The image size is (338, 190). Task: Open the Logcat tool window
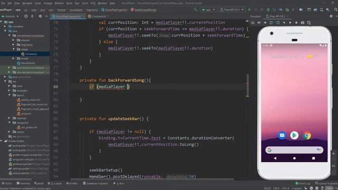coord(55,184)
